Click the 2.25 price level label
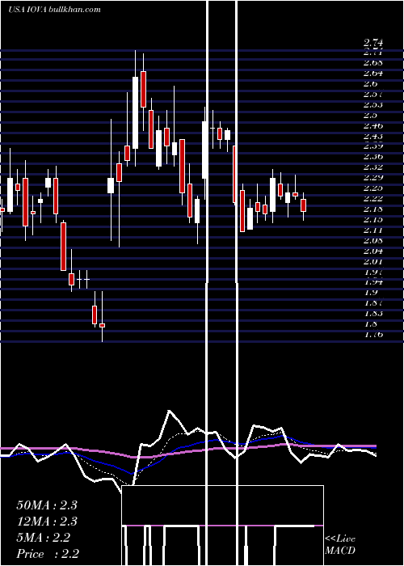Screen dimensions: 404x566 coord(373,188)
